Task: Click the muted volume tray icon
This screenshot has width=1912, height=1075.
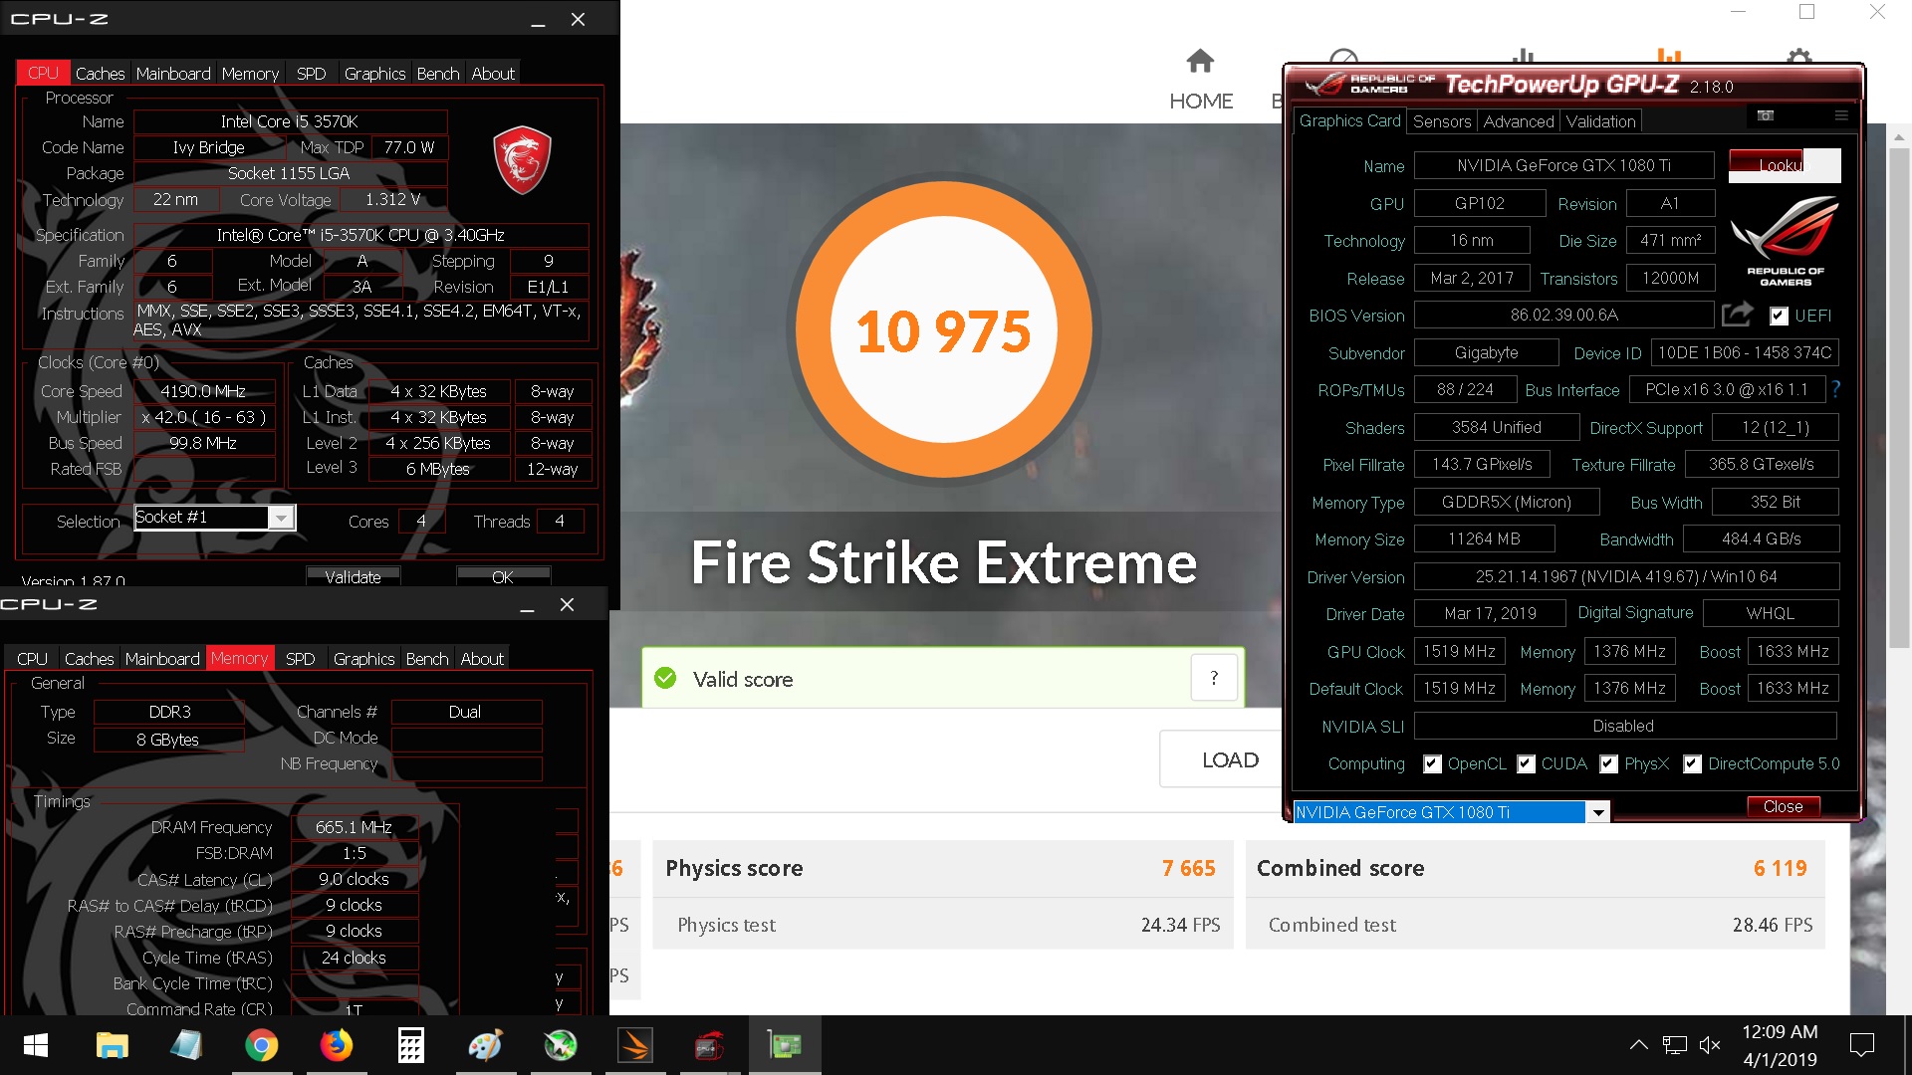Action: [x=1710, y=1045]
